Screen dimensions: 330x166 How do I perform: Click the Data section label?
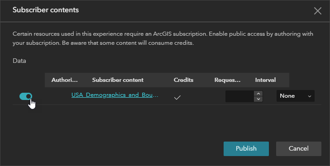(x=19, y=61)
